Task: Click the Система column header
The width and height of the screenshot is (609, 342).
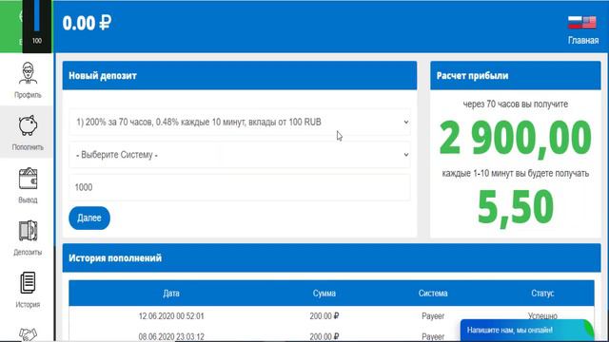Action: tap(433, 294)
